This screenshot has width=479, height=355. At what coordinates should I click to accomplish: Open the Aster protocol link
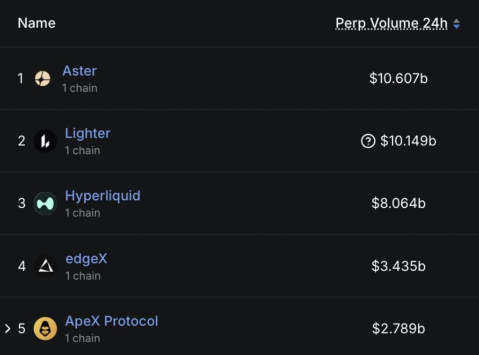point(80,71)
